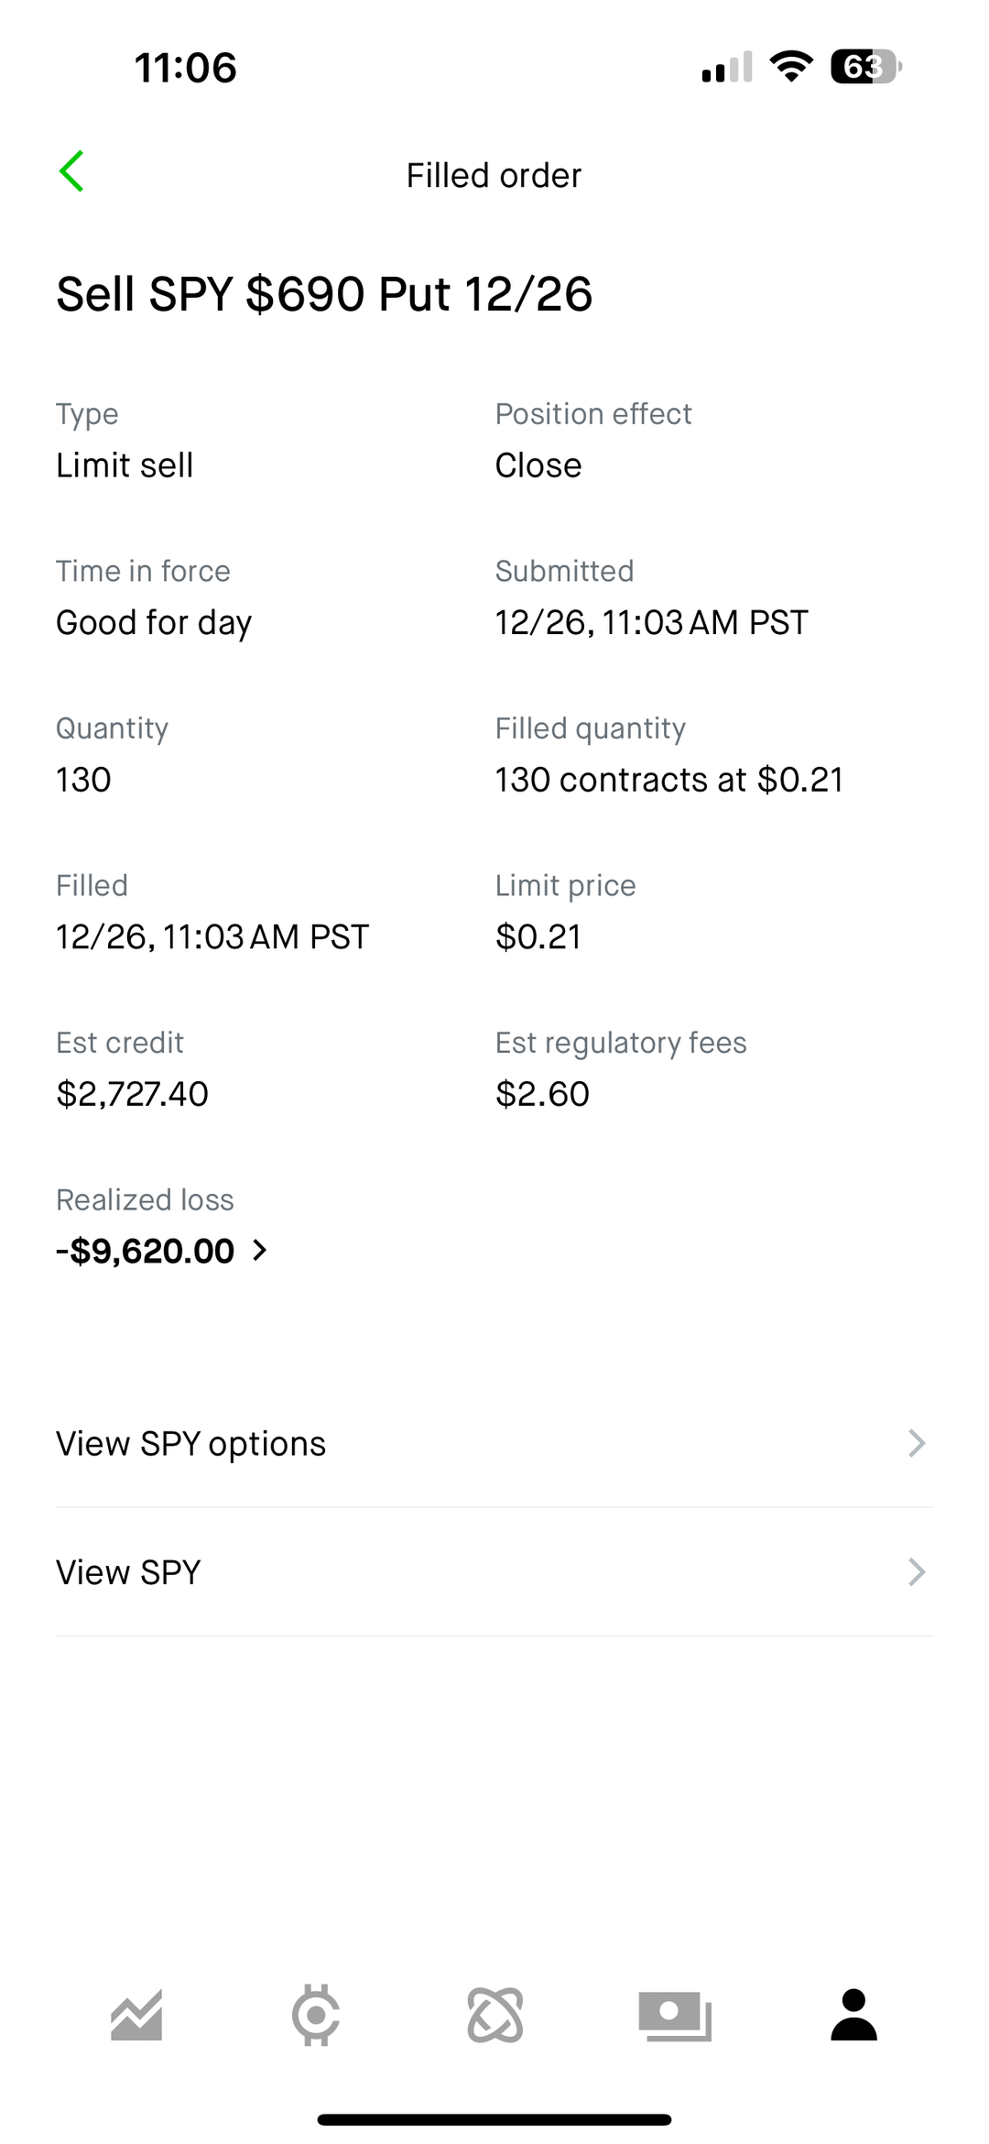Image resolution: width=989 pixels, height=2144 pixels.
Task: Open the cash tab icon
Action: [675, 2016]
